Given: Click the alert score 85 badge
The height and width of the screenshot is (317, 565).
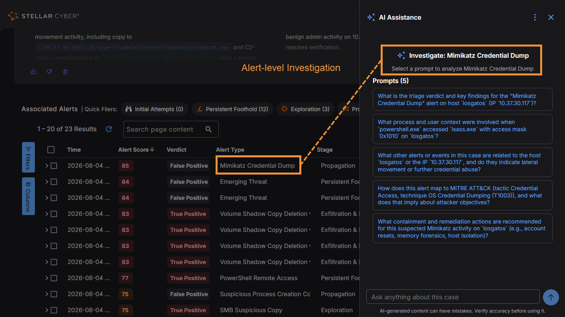Looking at the screenshot, I should [125, 166].
